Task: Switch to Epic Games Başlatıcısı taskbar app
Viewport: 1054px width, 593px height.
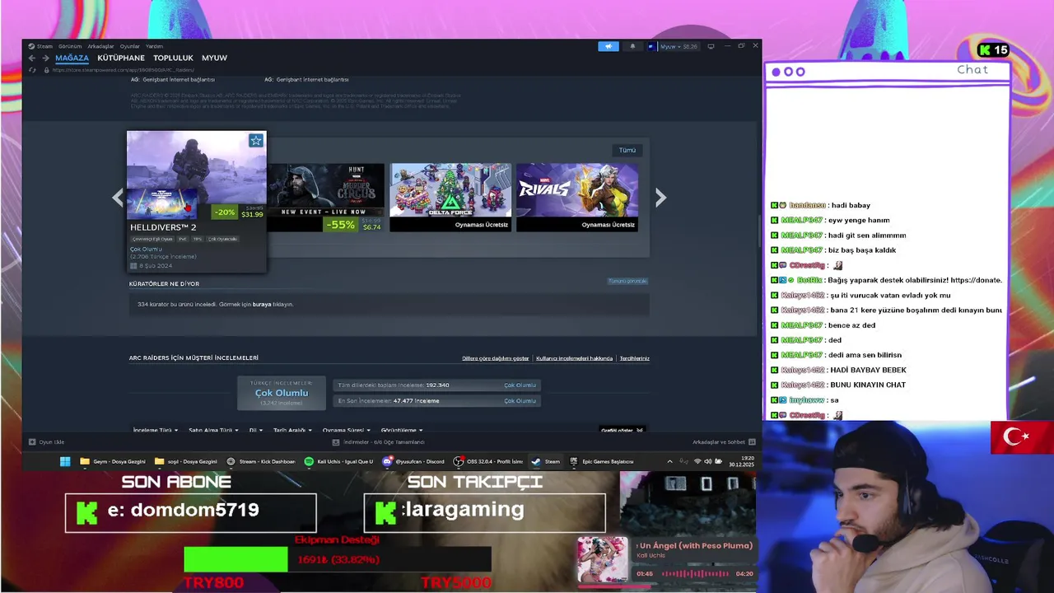Action: tap(602, 461)
